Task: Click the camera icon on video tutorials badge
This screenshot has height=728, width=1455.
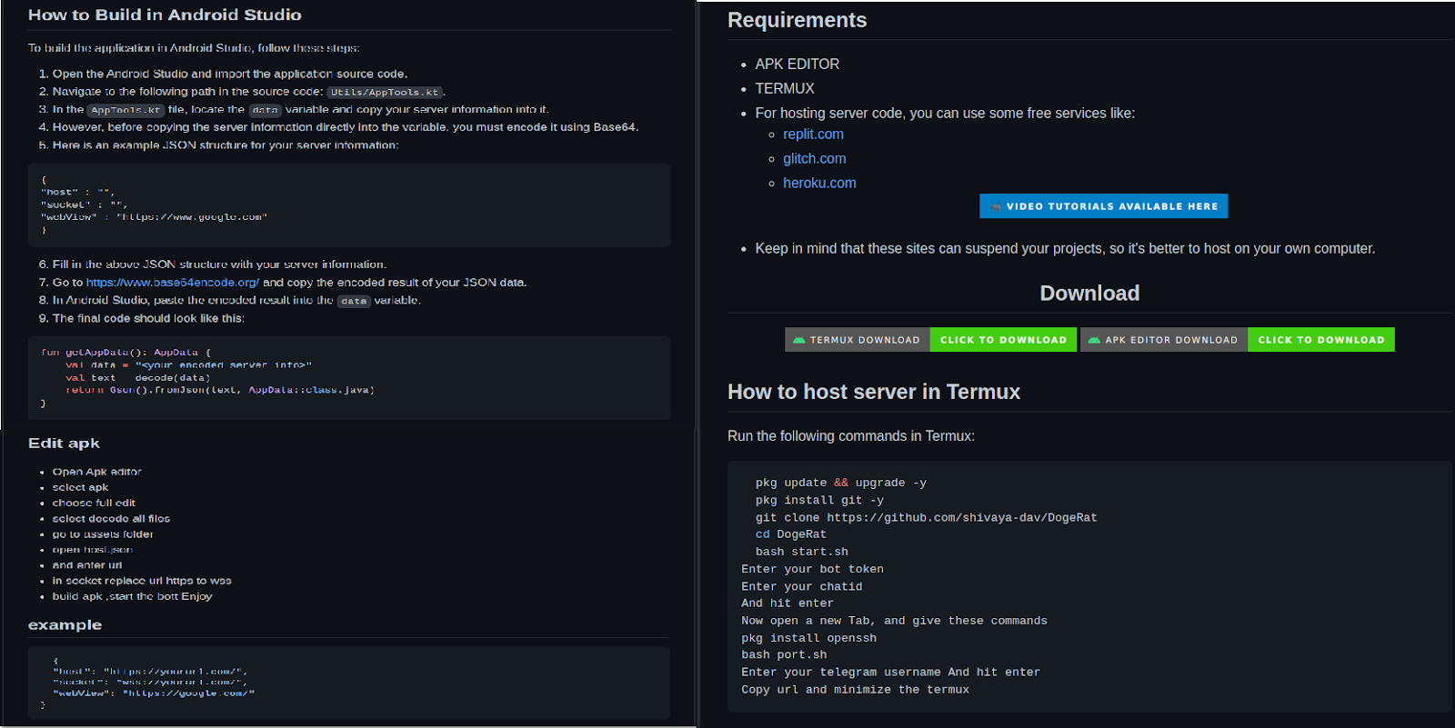Action: 996,206
